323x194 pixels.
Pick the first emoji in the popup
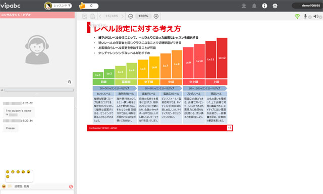tap(8, 172)
